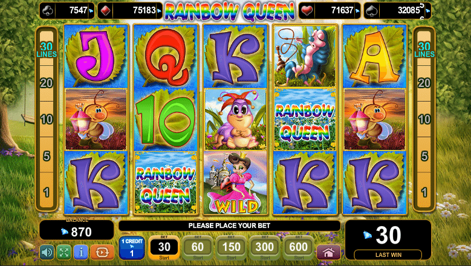471x266 pixels.
Task: Toggle fullscreen mode with green arrows icon
Action: point(64,252)
